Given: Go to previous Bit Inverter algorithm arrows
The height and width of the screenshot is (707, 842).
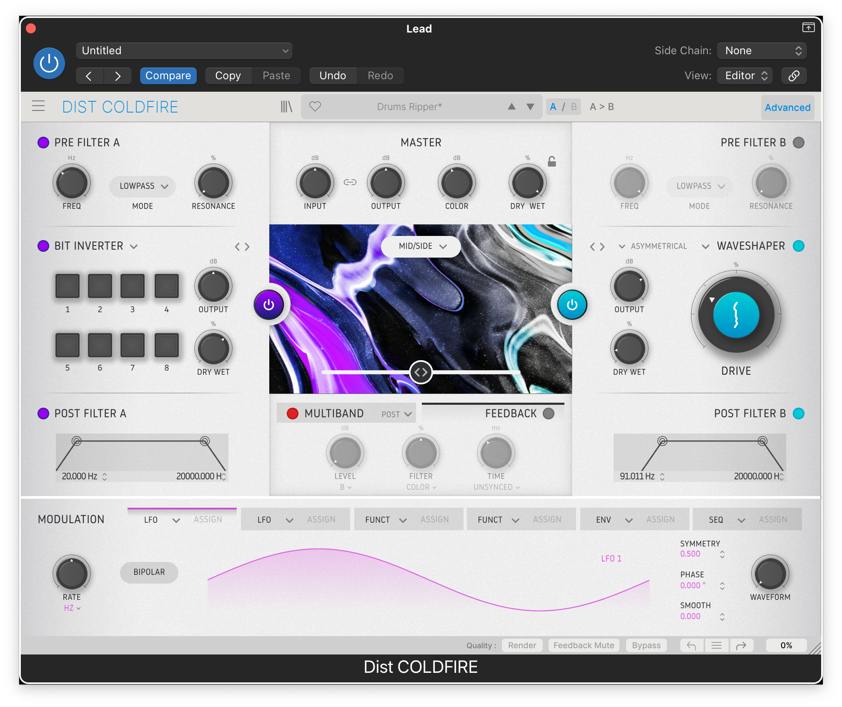Looking at the screenshot, I should (238, 247).
